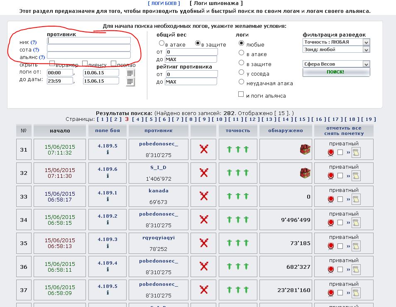Viewport: 396px width, 307px height.
Task: Open scroll log icon in row 31
Action: click(x=356, y=152)
